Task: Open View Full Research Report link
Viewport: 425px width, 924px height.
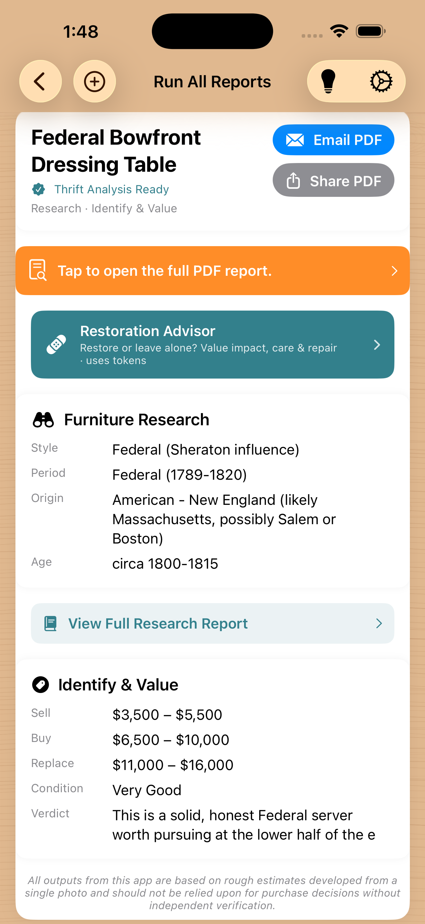Action: (x=212, y=623)
